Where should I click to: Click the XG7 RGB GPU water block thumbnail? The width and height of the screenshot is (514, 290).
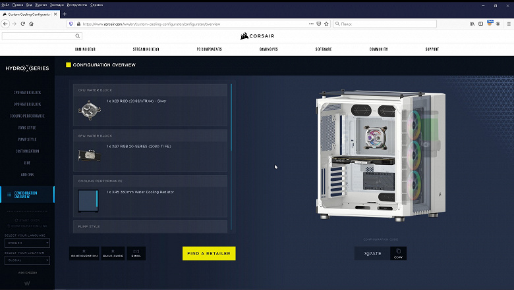click(x=89, y=155)
